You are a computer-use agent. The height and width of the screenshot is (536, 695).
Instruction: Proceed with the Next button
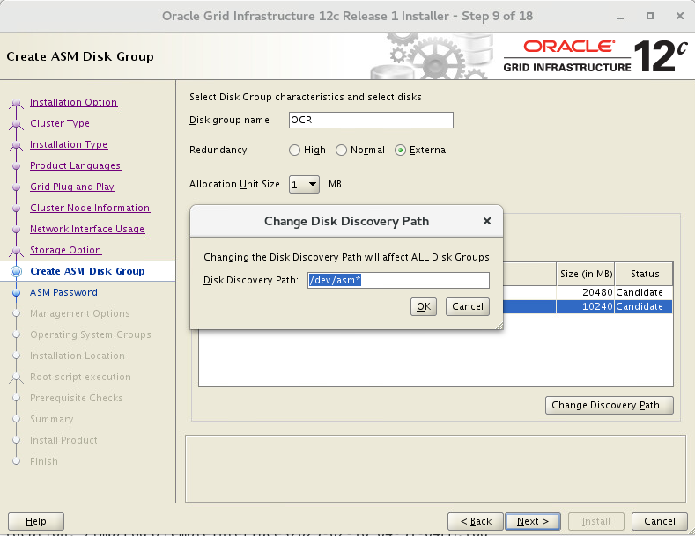533,521
